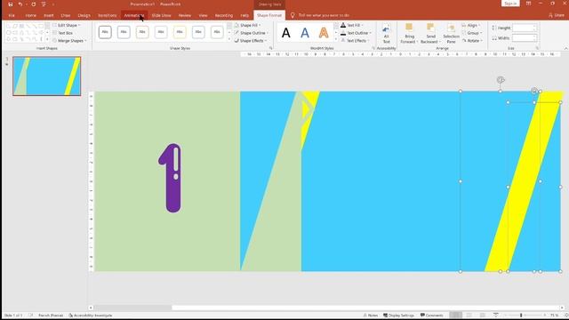Switch to the Draw tab
This screenshot has width=569, height=320.
[x=66, y=16]
